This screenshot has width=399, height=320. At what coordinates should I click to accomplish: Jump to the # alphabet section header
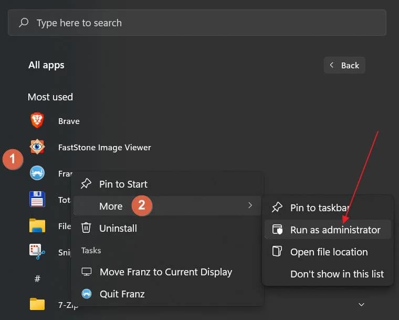tap(37, 278)
